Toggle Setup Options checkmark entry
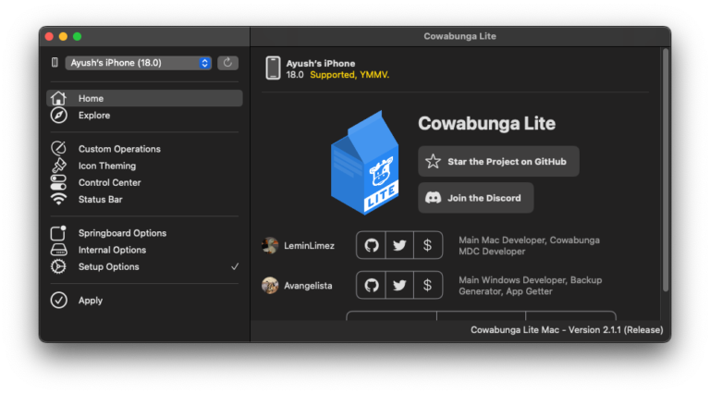Image resolution: width=710 pixels, height=394 pixels. tap(108, 266)
